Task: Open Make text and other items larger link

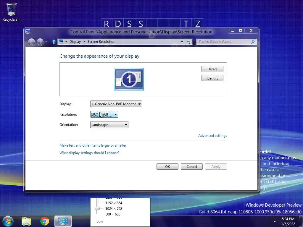Action: (93, 145)
